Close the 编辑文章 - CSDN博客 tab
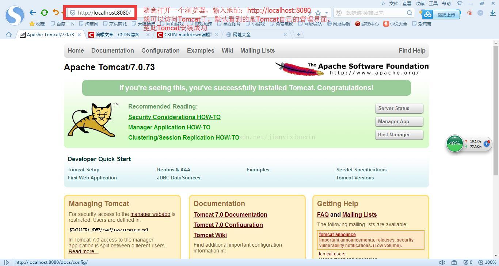 click(x=148, y=34)
